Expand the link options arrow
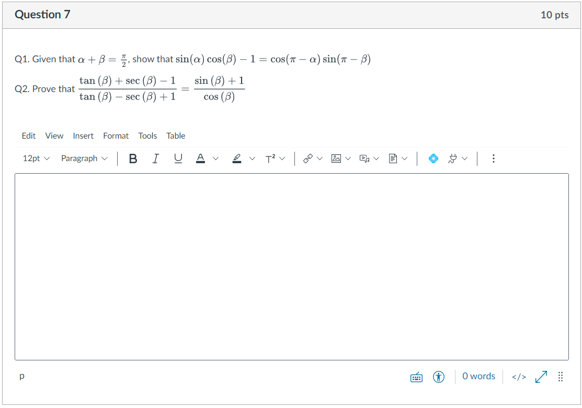This screenshot has height=408, width=582. pyautogui.click(x=319, y=158)
